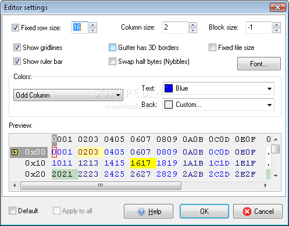289x226 pixels.
Task: Click the 2627 cell in preview
Action: [140, 174]
